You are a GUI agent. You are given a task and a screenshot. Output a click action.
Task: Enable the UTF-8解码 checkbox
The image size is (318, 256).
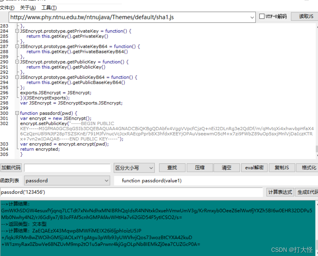coord(261,17)
